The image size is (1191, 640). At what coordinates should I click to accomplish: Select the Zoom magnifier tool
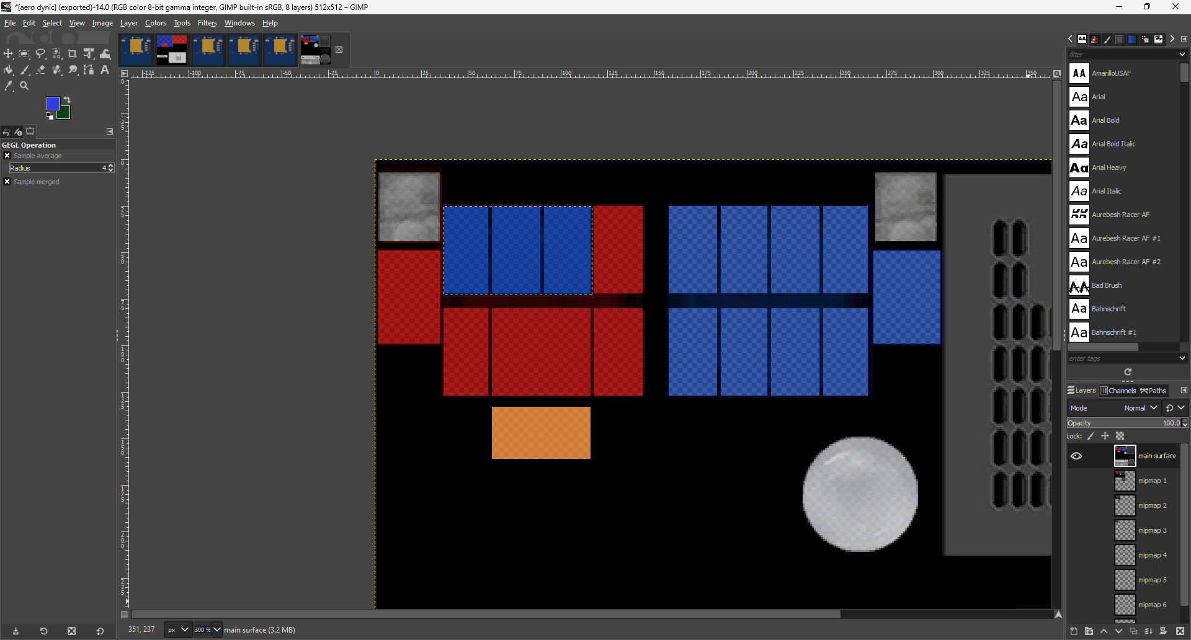tap(24, 86)
